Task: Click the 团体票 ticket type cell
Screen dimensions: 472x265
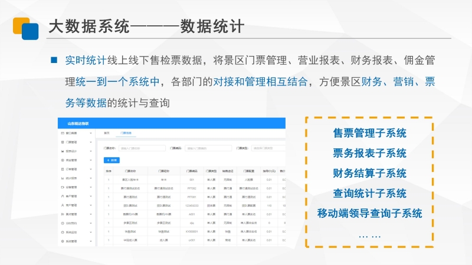Action: (211, 206)
